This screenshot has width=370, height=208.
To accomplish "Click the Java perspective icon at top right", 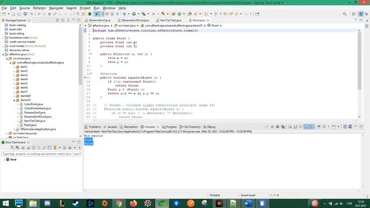I will coord(361,14).
